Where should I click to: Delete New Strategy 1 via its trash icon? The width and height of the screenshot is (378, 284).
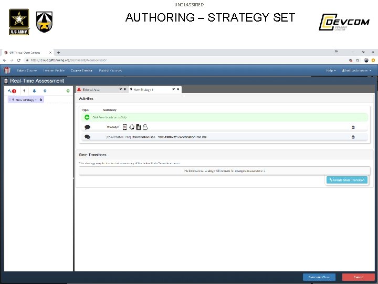(x=41, y=100)
